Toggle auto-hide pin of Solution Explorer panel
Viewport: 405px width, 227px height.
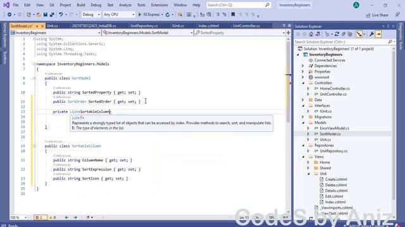click(x=388, y=26)
